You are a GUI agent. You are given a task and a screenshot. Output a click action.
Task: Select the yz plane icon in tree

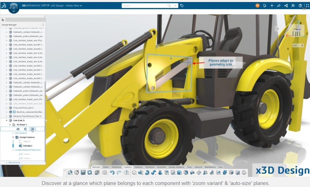pyautogui.click(x=25, y=129)
